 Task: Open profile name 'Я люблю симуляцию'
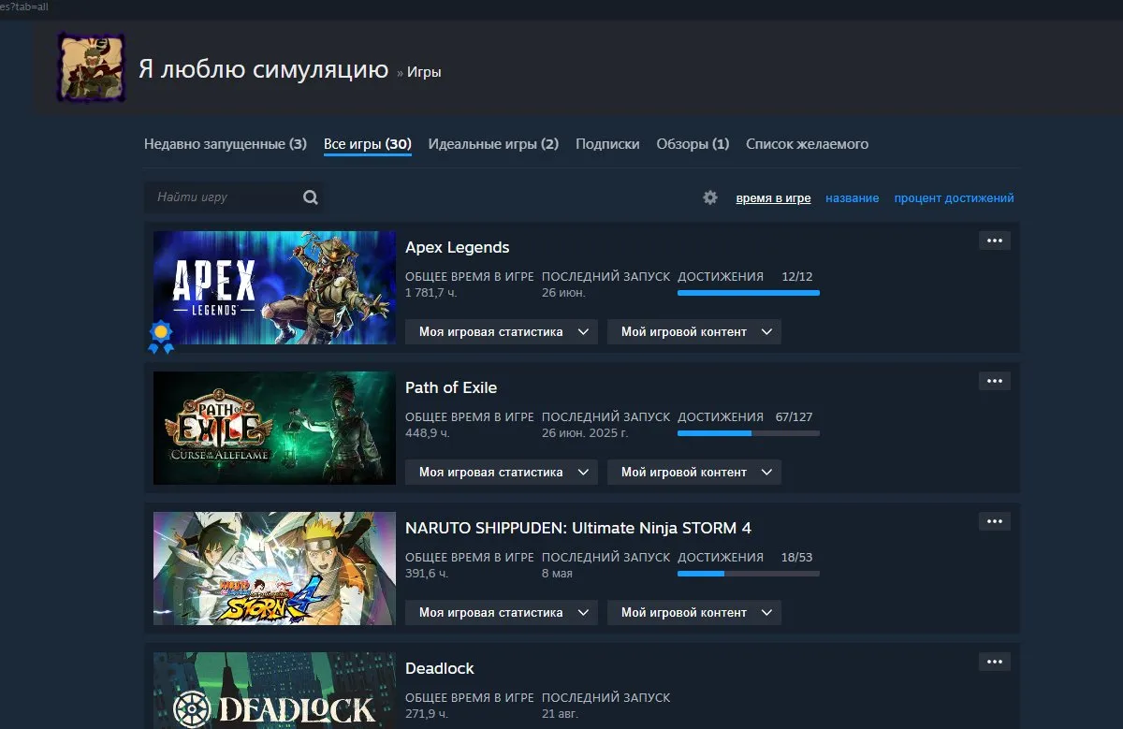click(263, 69)
